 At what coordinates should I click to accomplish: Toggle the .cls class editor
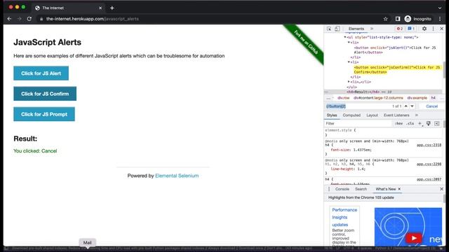410,123
